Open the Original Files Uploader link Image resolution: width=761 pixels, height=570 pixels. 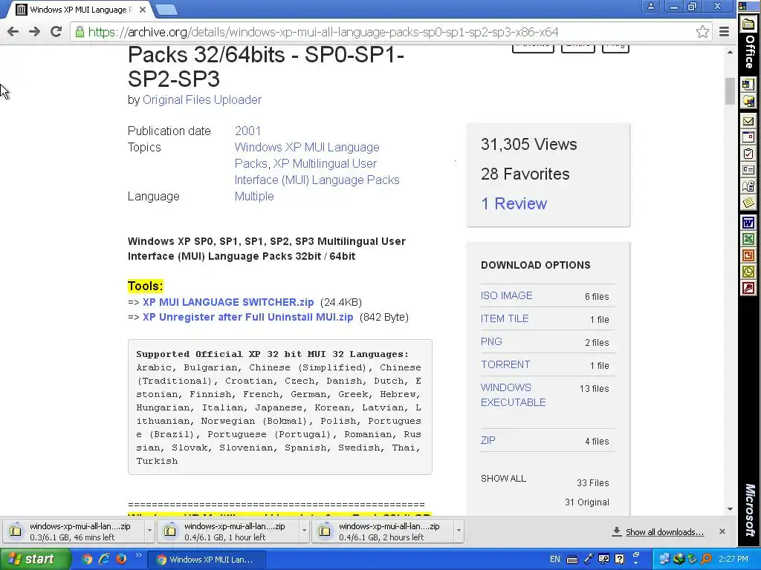pos(202,100)
